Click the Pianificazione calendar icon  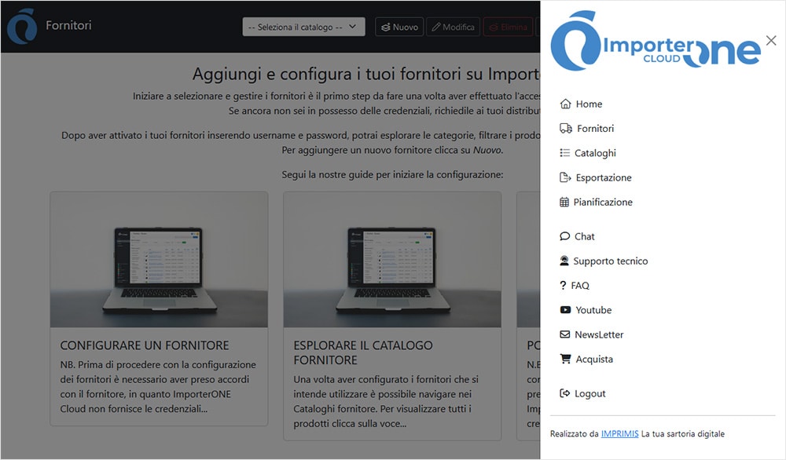(x=564, y=202)
